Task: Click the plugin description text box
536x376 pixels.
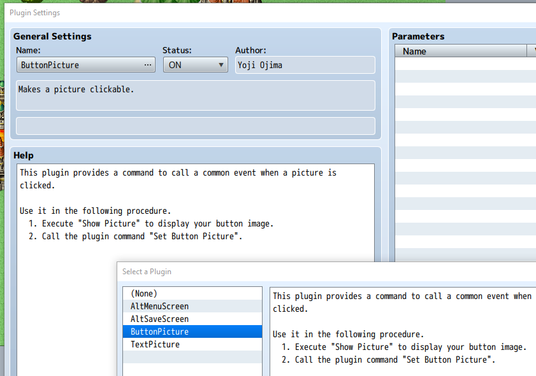Action: pyautogui.click(x=196, y=95)
